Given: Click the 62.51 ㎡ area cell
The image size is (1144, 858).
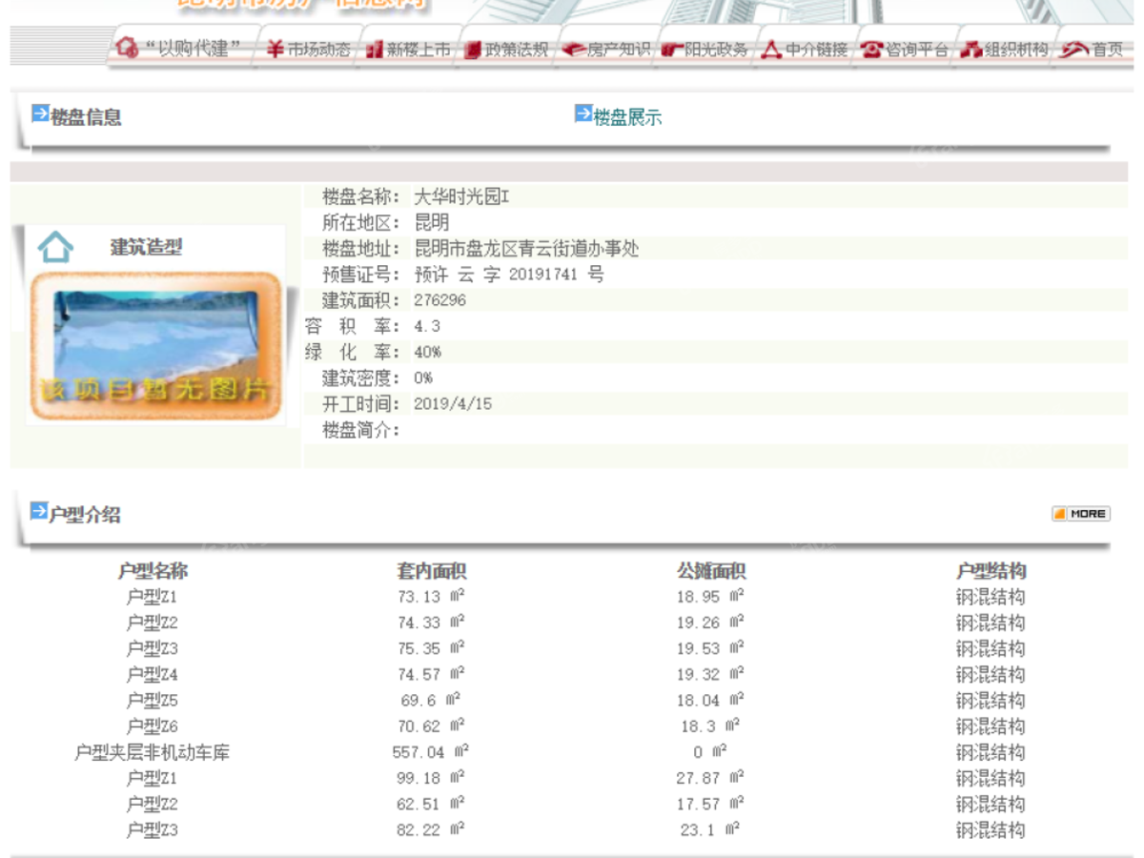Looking at the screenshot, I should (x=431, y=804).
